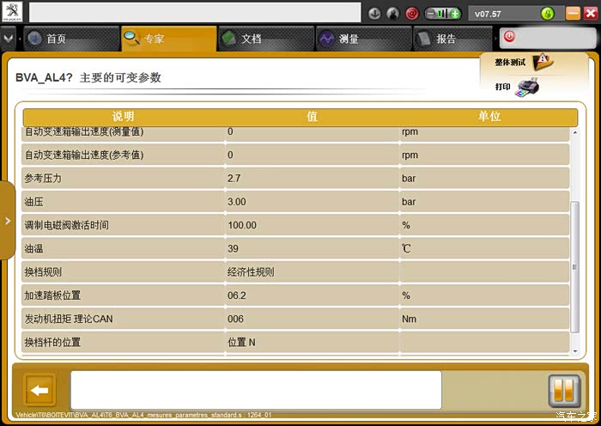
Task: Click the green update icon beside v07.57
Action: (x=548, y=14)
